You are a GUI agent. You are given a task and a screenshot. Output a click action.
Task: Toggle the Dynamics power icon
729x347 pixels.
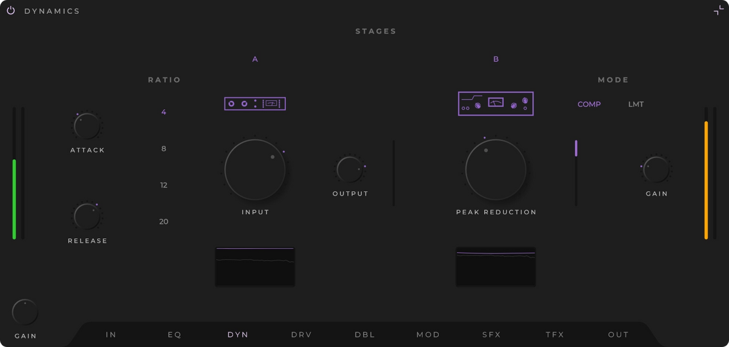pos(11,11)
